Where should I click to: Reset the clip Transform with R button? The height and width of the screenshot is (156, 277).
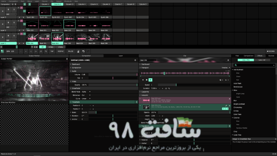click(229, 126)
